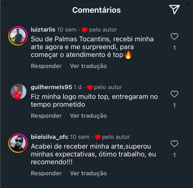Like luiztarlis's comment with the heart icon
The height and width of the screenshot is (188, 193).
coord(174,36)
